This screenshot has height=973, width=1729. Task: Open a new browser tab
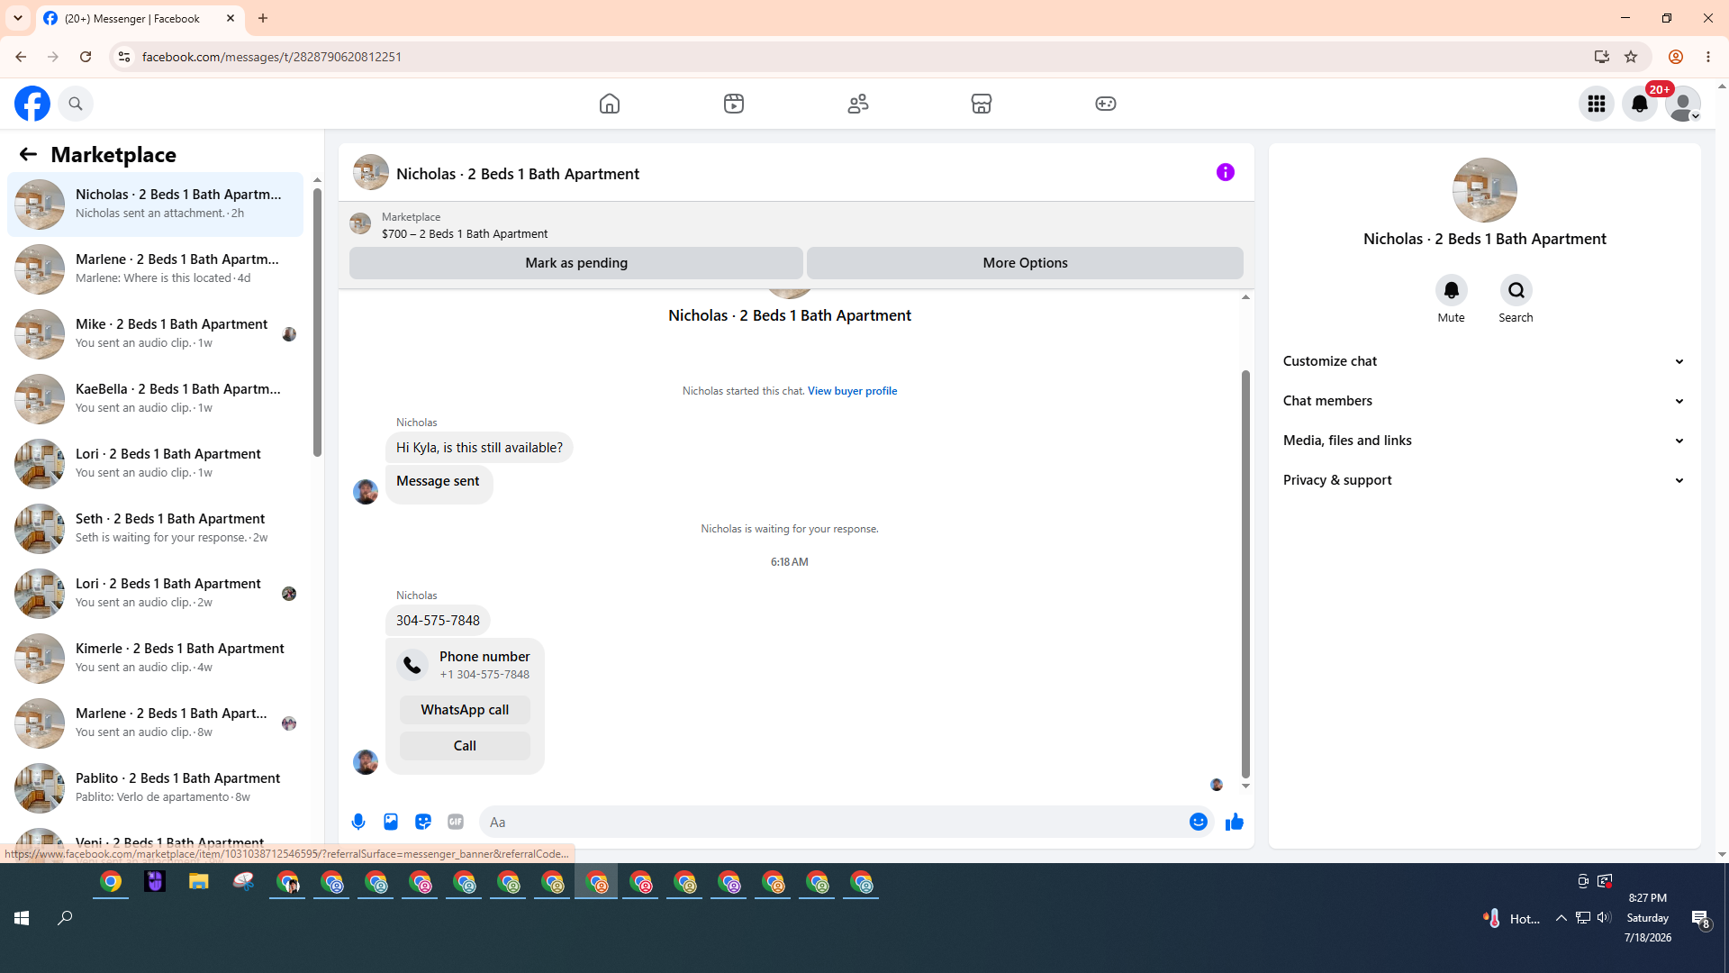[x=263, y=18]
